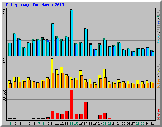The image size is (162, 127).
Task: Click the day 29 axis label
Action: 142,124
